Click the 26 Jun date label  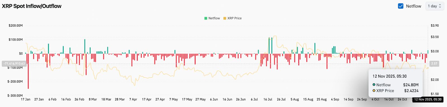click(241, 99)
